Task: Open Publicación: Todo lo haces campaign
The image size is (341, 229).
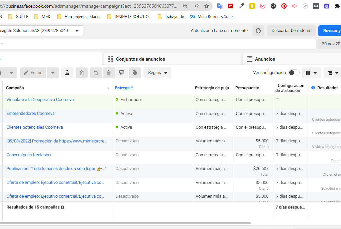Action: pos(56,168)
